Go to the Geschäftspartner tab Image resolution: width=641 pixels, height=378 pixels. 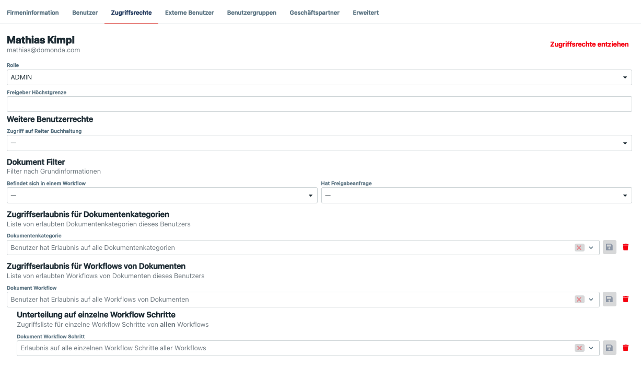click(314, 13)
